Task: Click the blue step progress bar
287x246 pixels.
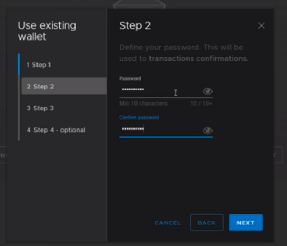Action: tap(19, 64)
